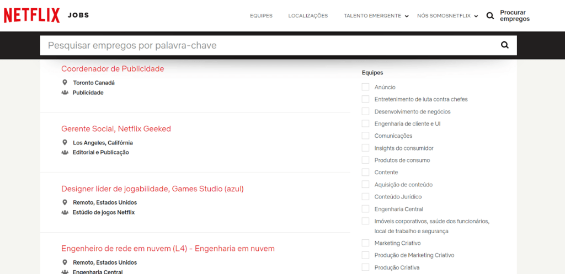
Task: Click the team icon next to Publicidade
Action: point(65,93)
